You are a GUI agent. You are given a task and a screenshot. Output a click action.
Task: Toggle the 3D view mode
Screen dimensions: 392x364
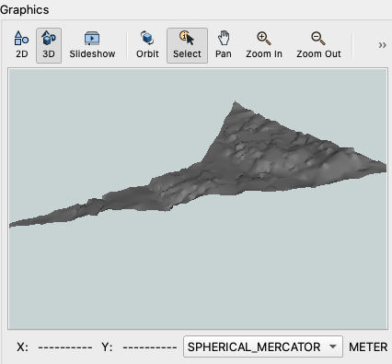(x=49, y=45)
